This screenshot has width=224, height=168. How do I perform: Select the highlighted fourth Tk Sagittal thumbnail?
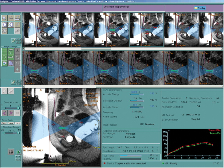point(146,30)
